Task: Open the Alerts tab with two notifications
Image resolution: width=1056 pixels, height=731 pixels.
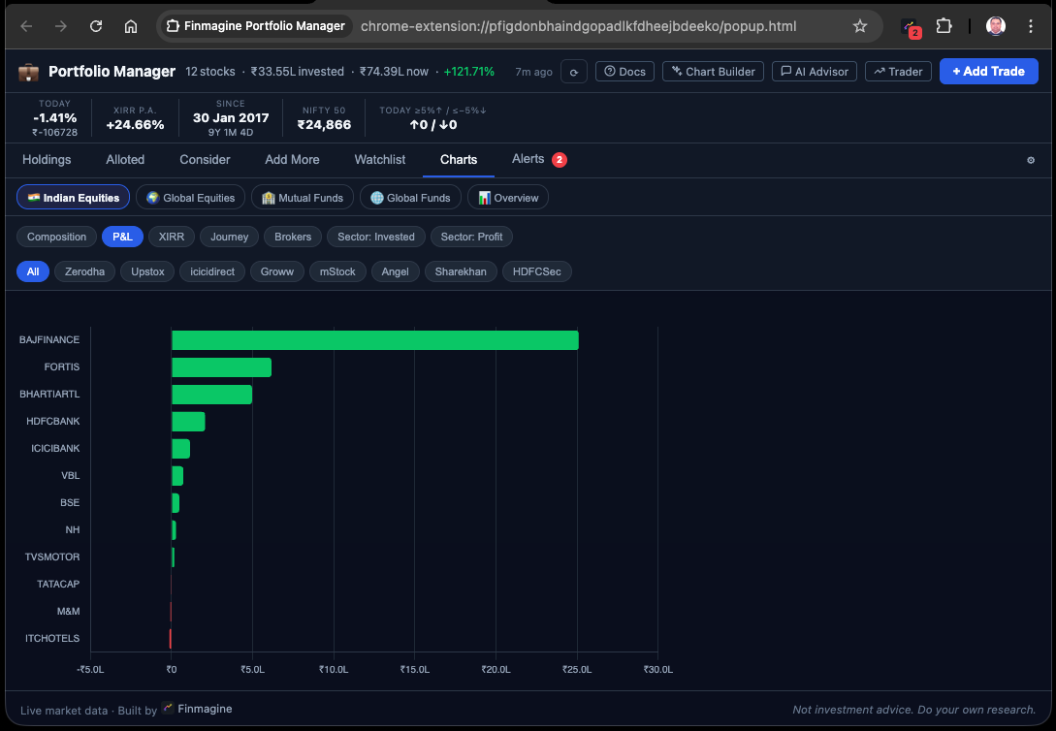Action: tap(528, 160)
